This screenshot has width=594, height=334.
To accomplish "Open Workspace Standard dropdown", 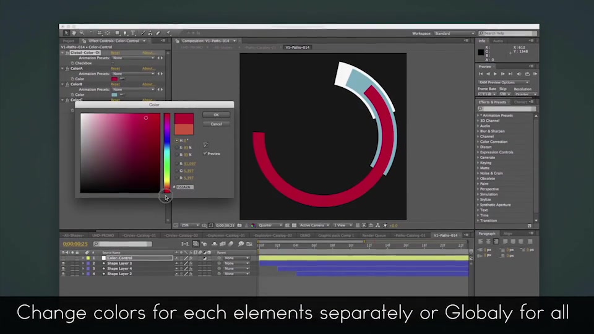I will pos(454,33).
